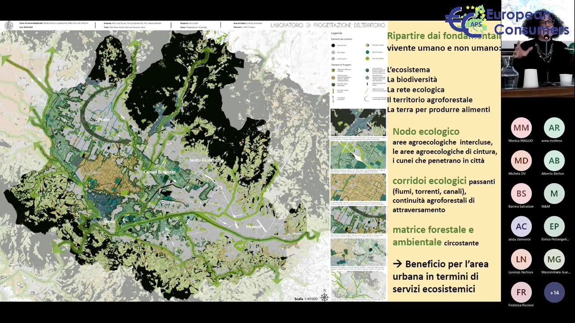575x323 pixels.
Task: Open Michela DV's MD avatar
Action: [x=521, y=161]
